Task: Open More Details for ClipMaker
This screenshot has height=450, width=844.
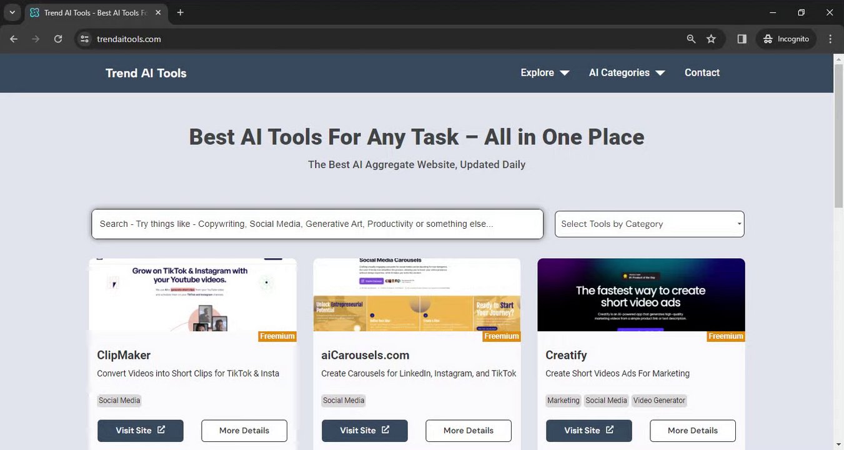Action: [x=244, y=431]
